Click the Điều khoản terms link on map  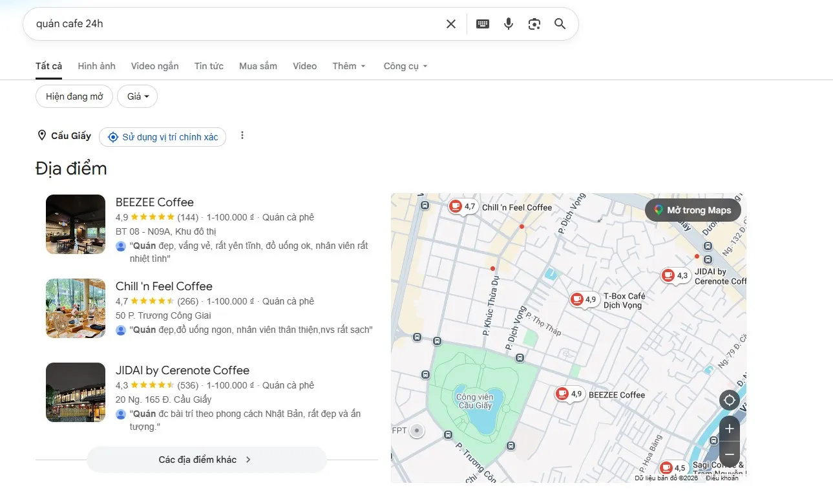pos(722,478)
